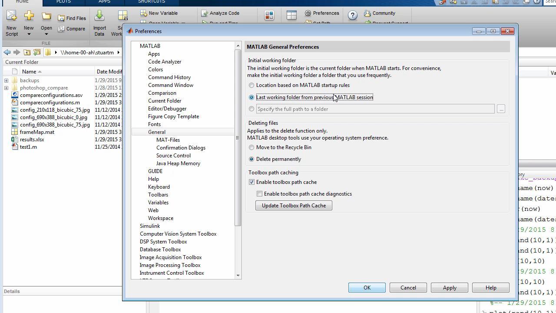Click the Apply button

(x=450, y=288)
